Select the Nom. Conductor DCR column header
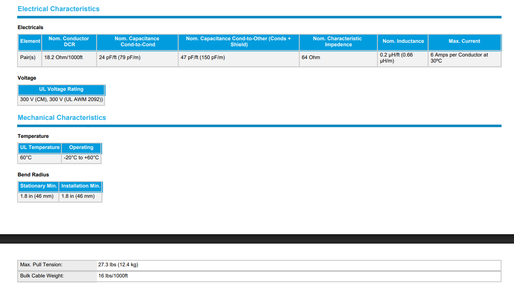 click(69, 42)
